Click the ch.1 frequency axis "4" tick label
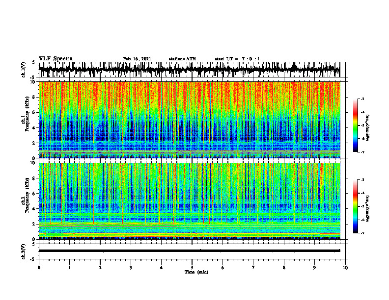 click(x=34, y=128)
